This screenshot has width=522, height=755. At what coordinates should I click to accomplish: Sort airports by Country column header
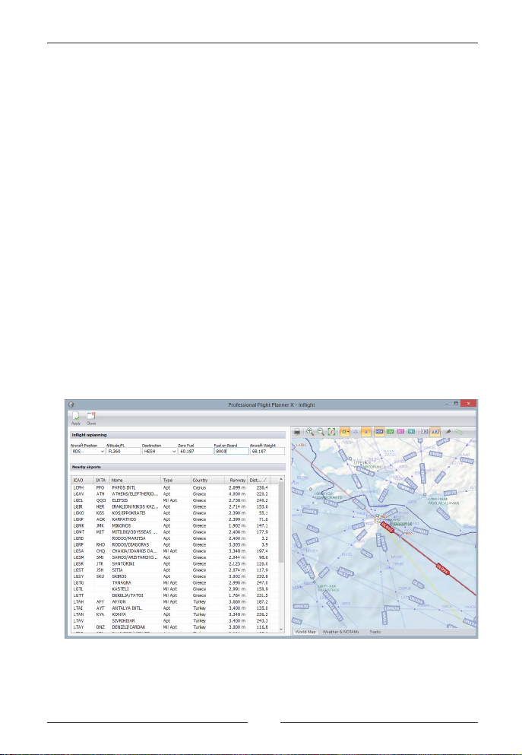[208, 480]
